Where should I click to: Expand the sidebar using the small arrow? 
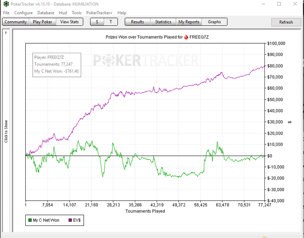pyautogui.click(x=6, y=32)
